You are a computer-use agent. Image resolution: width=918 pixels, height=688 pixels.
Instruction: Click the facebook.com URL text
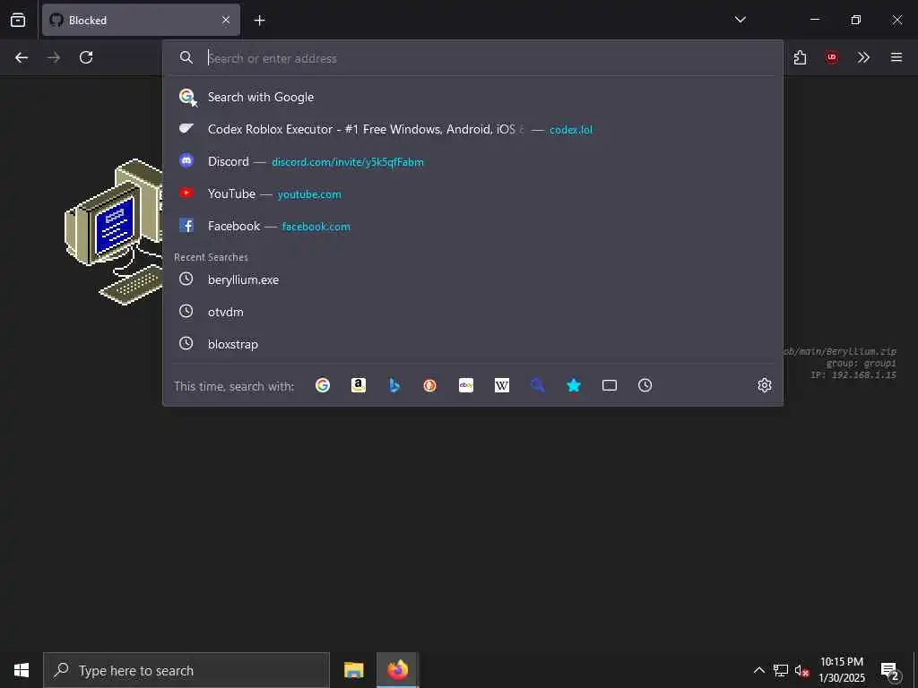pyautogui.click(x=316, y=227)
